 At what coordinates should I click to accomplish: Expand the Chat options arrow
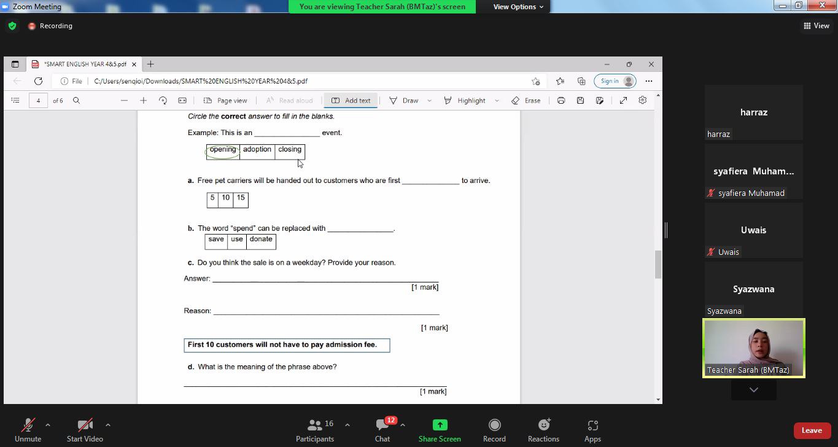coord(403,425)
